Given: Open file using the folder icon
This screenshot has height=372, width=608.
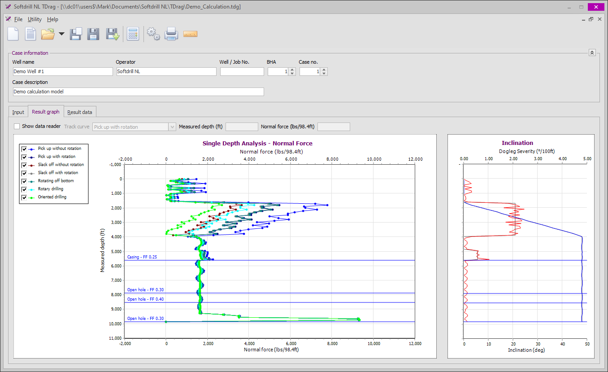Looking at the screenshot, I should tap(48, 34).
